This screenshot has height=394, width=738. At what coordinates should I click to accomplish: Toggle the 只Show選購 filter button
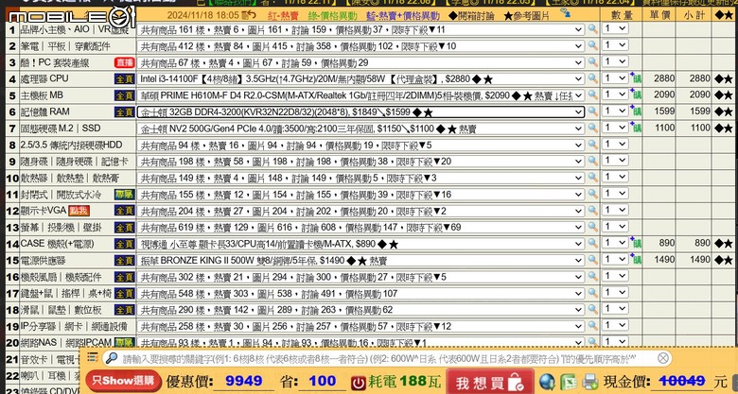124,381
